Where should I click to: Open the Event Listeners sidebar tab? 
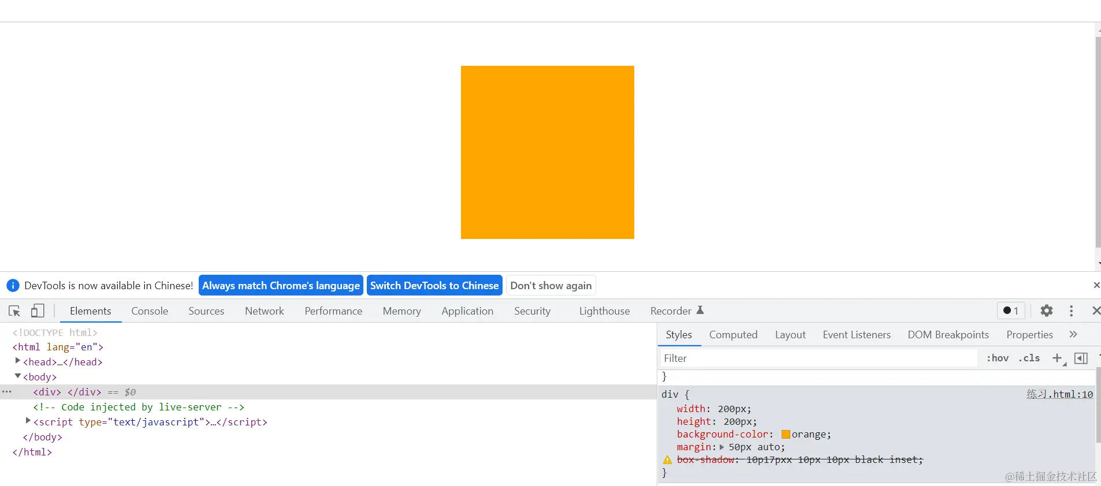click(x=857, y=335)
